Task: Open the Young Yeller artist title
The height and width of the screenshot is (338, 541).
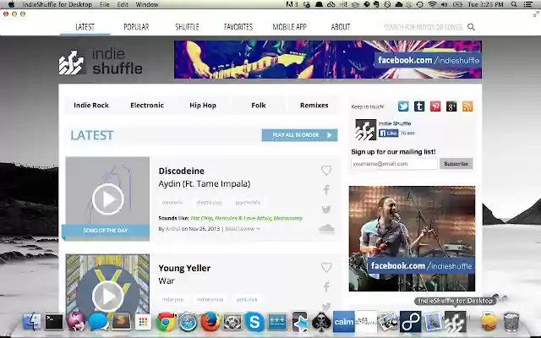Action: coord(184,268)
